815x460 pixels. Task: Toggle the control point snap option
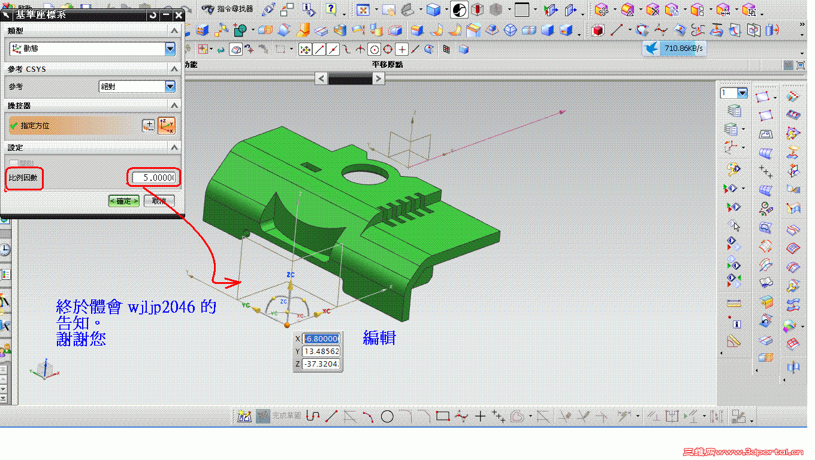click(346, 49)
